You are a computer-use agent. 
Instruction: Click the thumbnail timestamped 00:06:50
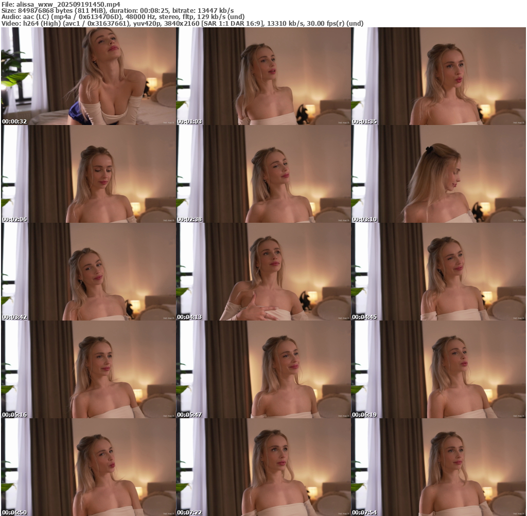(89, 467)
